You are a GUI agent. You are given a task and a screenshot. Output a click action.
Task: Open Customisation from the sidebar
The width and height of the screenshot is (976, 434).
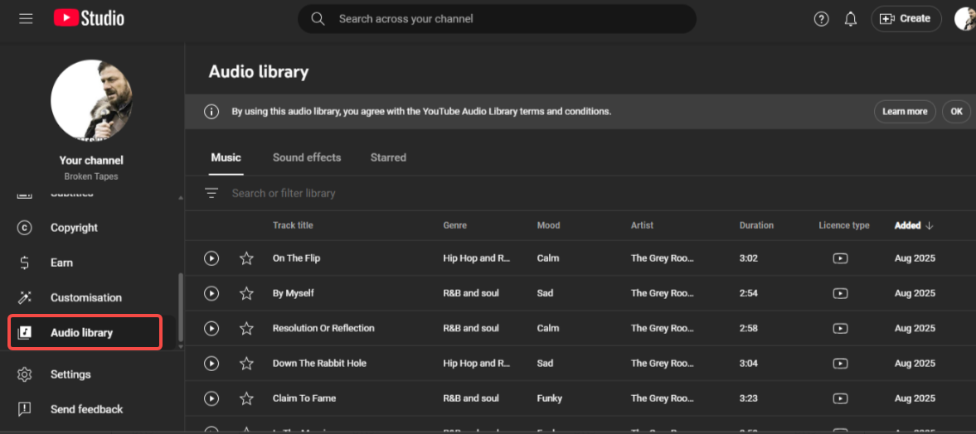pos(85,297)
